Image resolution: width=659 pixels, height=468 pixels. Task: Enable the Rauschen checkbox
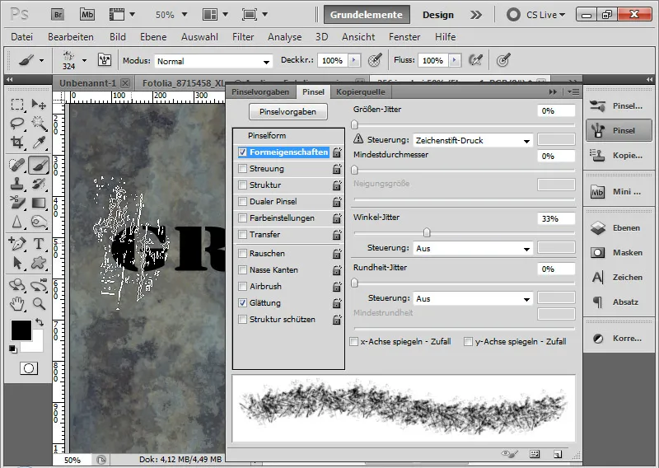(x=242, y=254)
